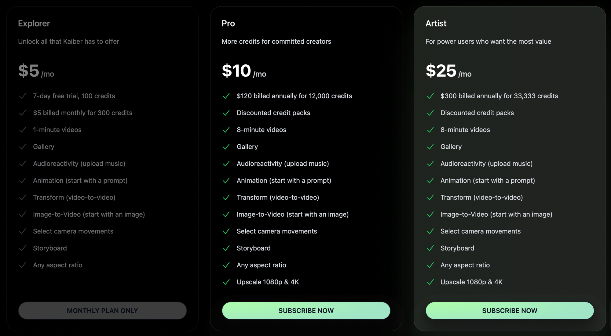Click checkmark next to Pro's Discounted credit packs

[226, 113]
